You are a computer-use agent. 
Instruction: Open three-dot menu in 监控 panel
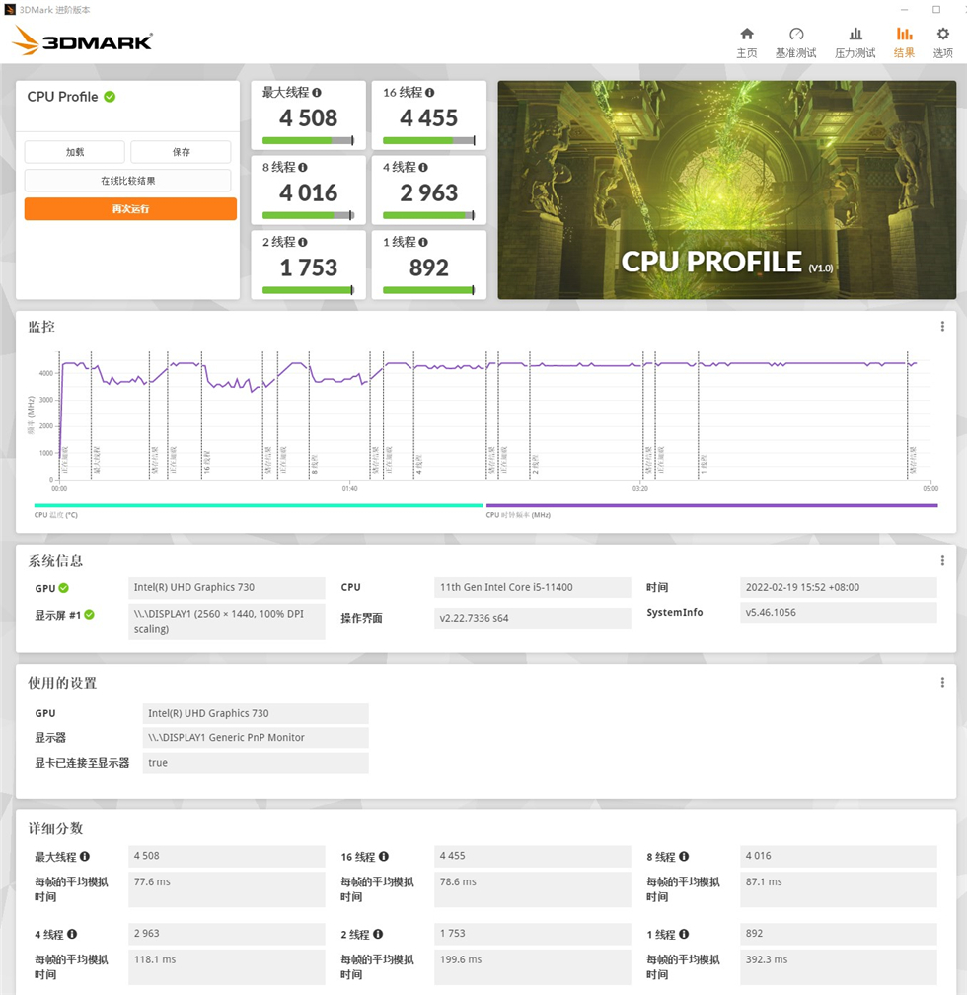coord(942,327)
